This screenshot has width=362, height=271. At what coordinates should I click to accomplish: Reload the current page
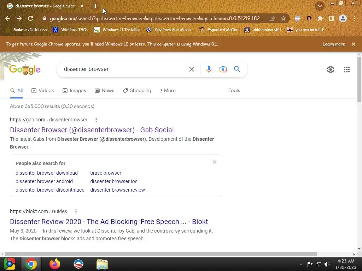pyautogui.click(x=30, y=18)
